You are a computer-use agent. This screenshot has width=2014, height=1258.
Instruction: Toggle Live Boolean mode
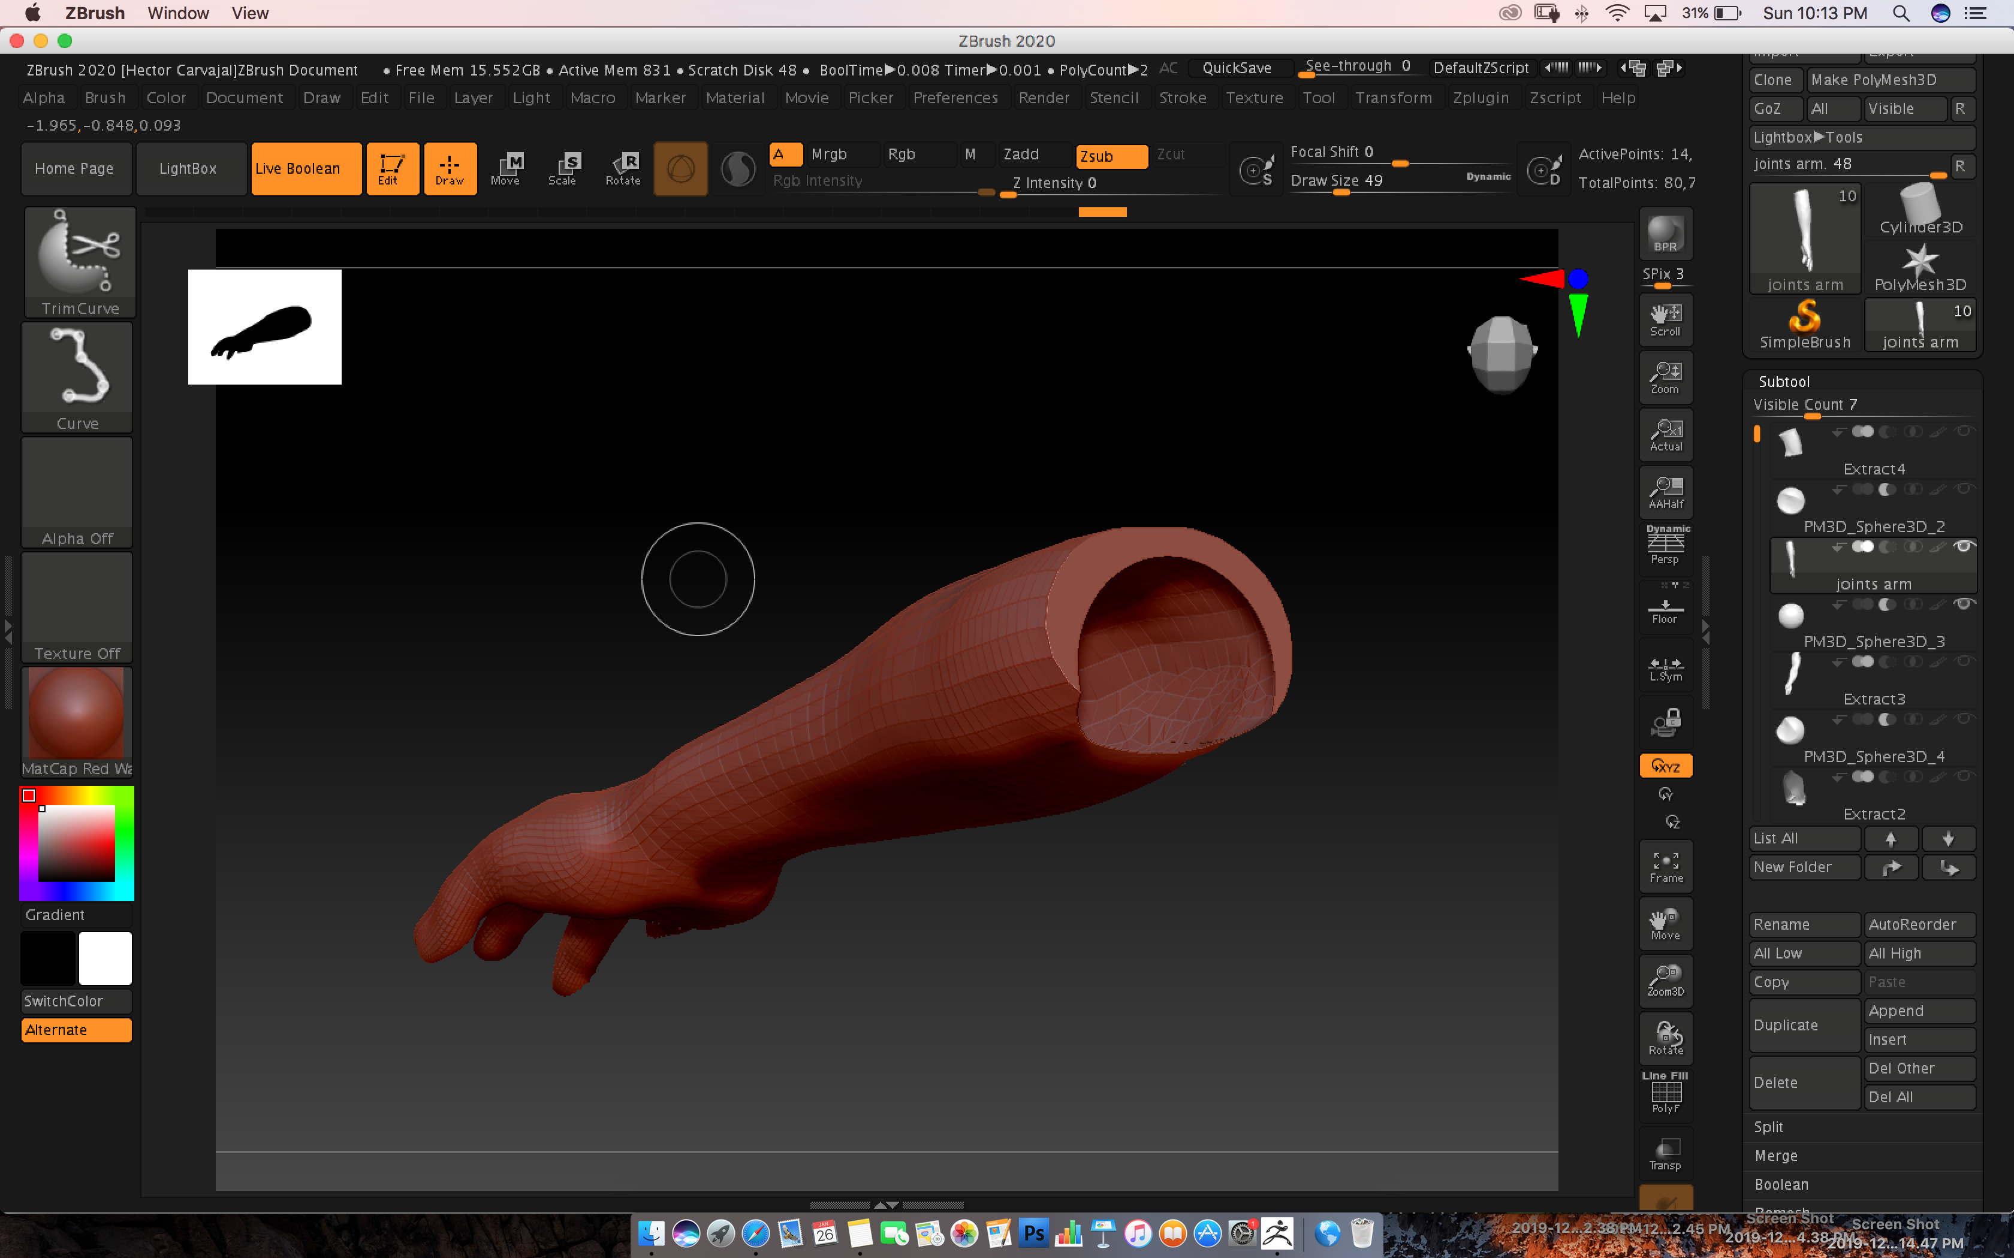click(x=306, y=168)
